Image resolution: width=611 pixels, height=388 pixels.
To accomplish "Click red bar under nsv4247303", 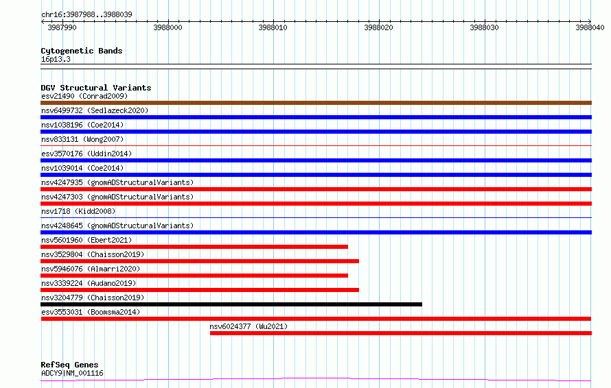I will coord(316,204).
